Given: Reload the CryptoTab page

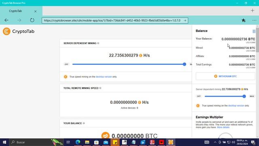Looking at the screenshot, I should pyautogui.click(x=32, y=20).
